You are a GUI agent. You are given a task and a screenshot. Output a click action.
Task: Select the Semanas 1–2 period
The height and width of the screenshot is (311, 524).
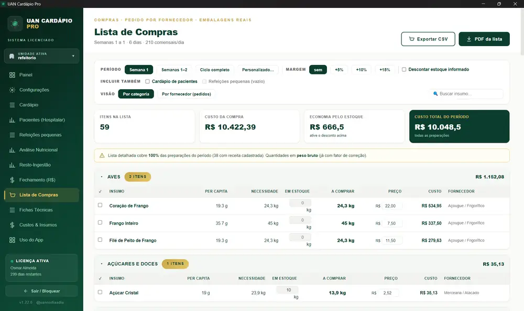(174, 70)
